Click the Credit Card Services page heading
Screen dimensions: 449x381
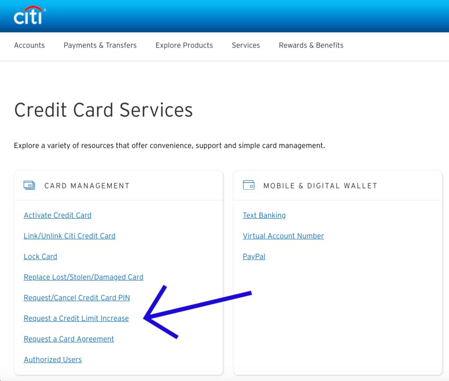[x=103, y=110]
